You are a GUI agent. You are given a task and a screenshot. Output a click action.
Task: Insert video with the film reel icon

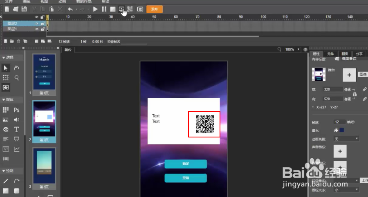pos(6,129)
